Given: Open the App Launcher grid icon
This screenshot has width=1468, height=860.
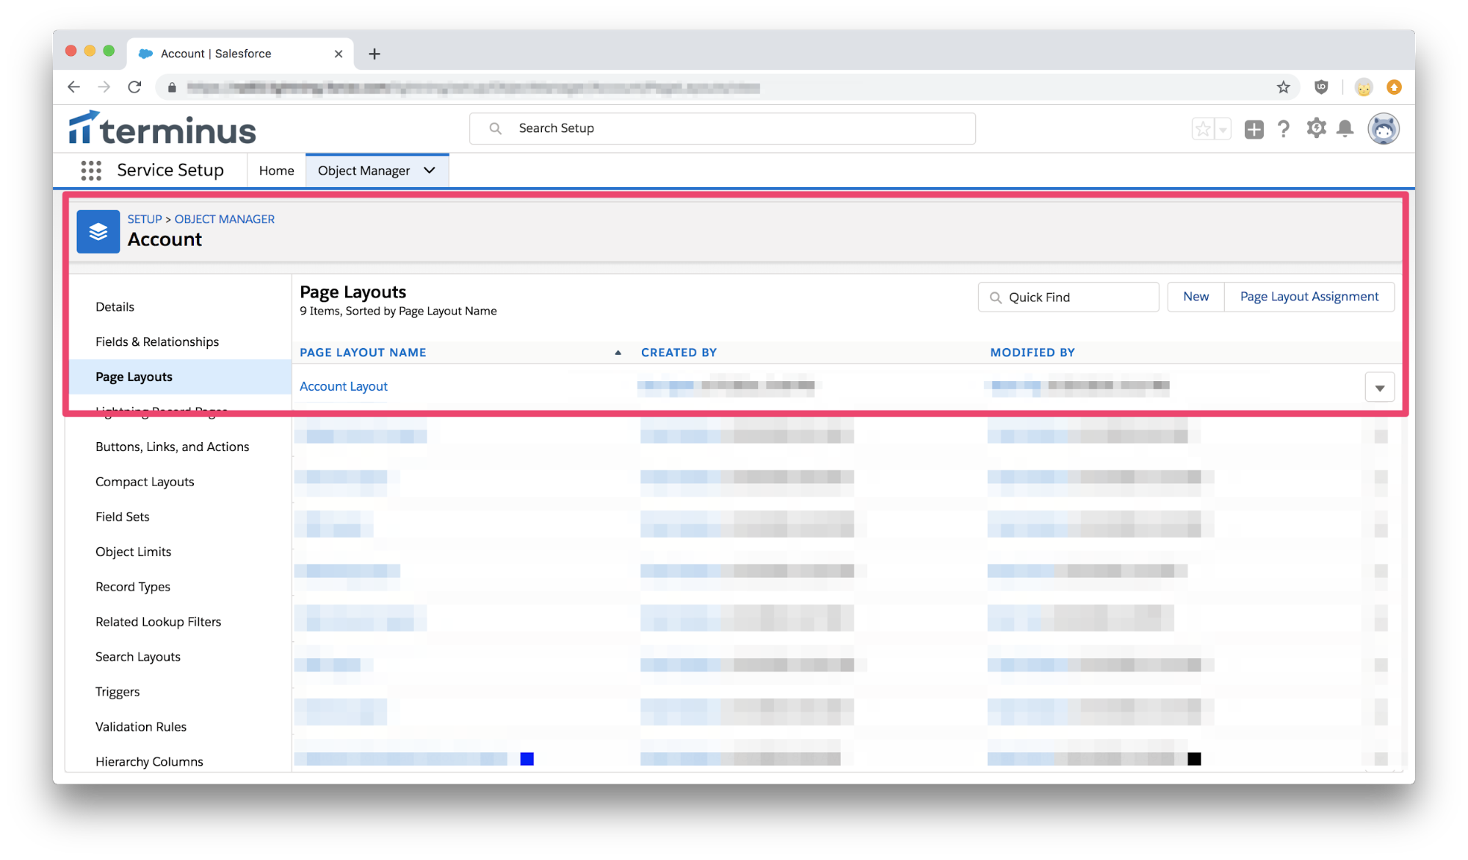Looking at the screenshot, I should click(91, 170).
